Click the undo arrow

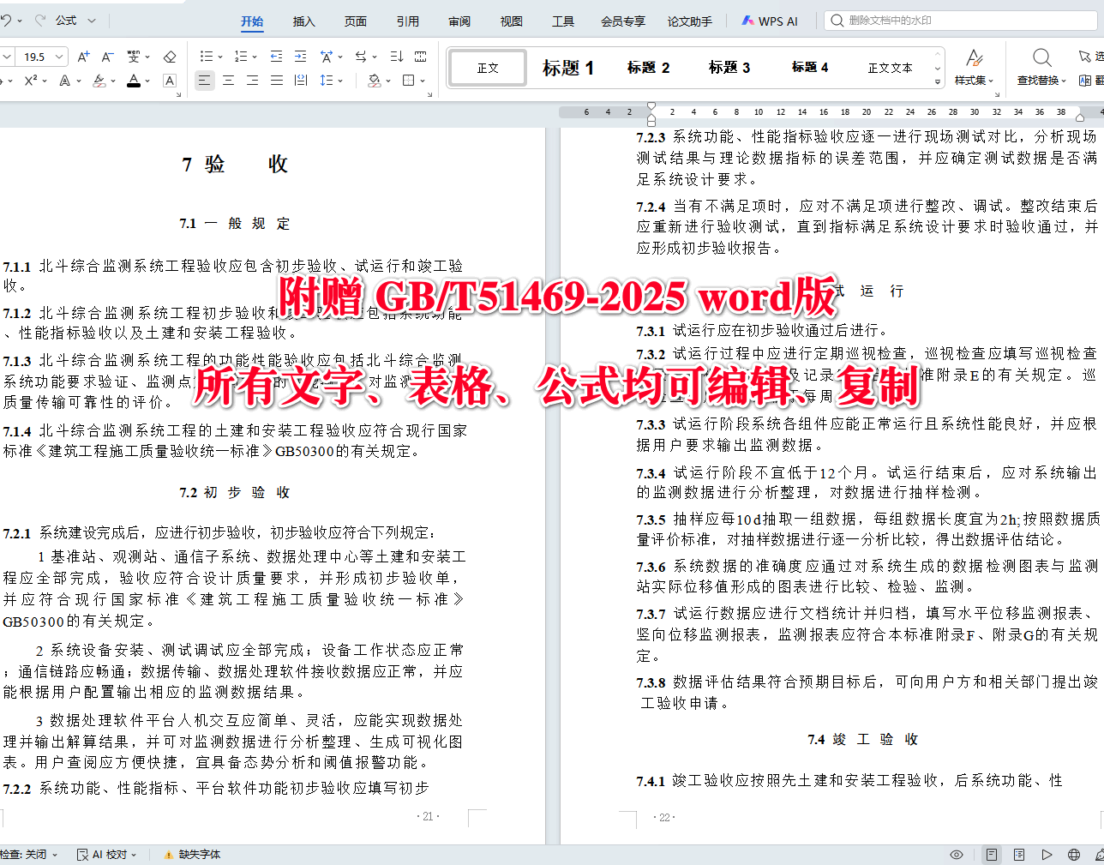(6, 20)
